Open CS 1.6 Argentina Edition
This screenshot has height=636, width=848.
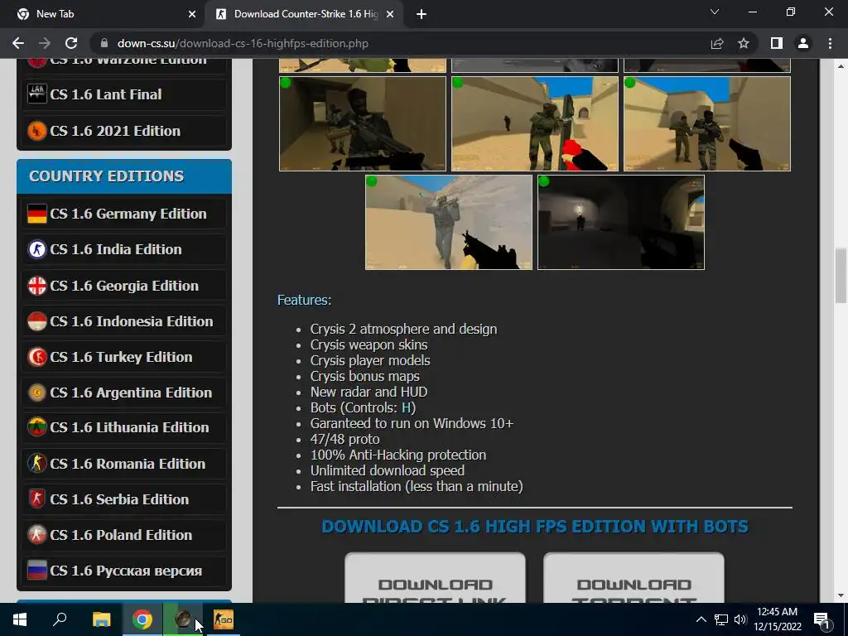pos(124,393)
